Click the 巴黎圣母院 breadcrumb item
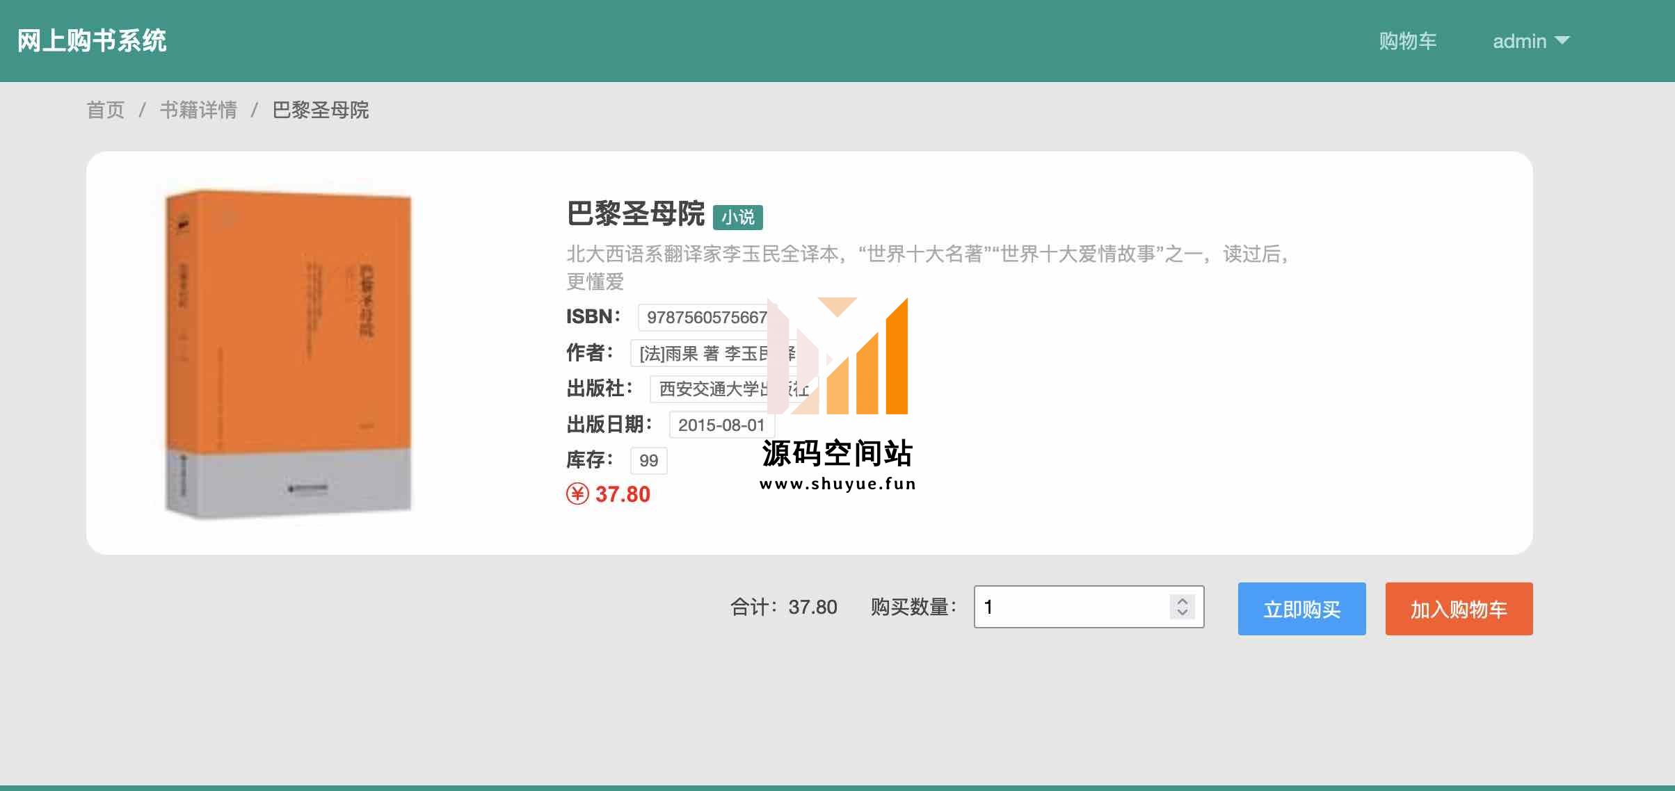Screen dimensions: 1675x791 321,110
